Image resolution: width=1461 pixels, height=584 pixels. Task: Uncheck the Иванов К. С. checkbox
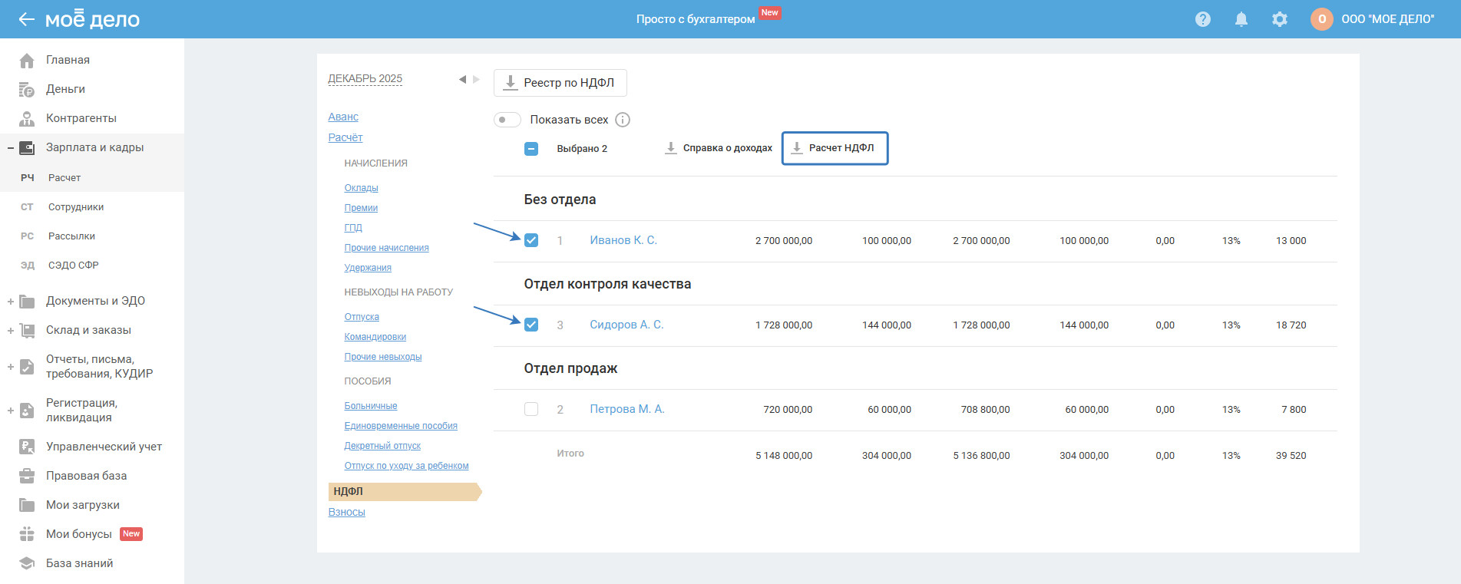point(531,240)
